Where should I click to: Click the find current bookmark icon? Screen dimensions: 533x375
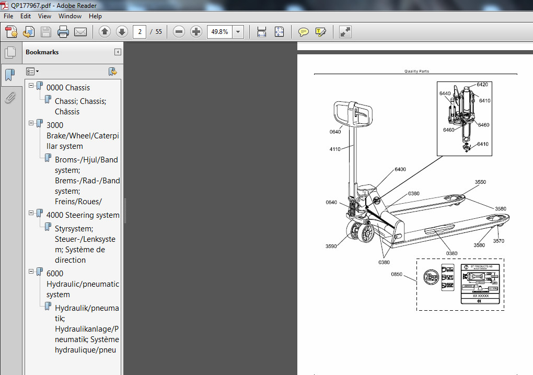pyautogui.click(x=112, y=72)
